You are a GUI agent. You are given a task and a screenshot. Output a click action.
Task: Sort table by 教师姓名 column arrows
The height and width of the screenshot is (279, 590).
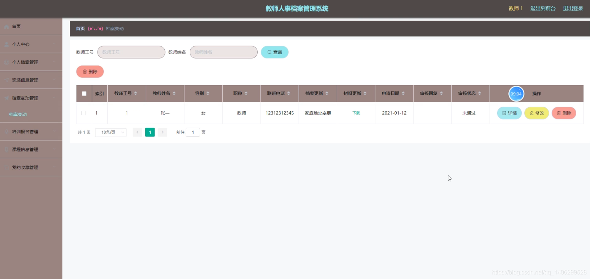(174, 94)
